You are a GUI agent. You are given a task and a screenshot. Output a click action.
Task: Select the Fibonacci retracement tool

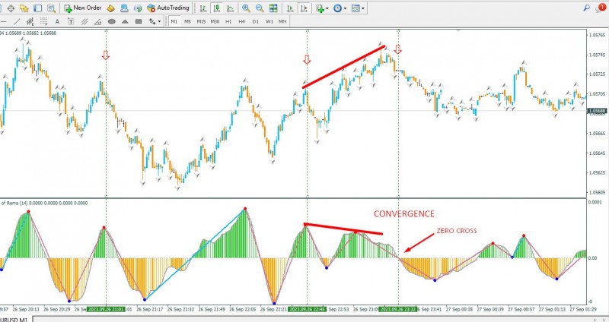point(44,22)
